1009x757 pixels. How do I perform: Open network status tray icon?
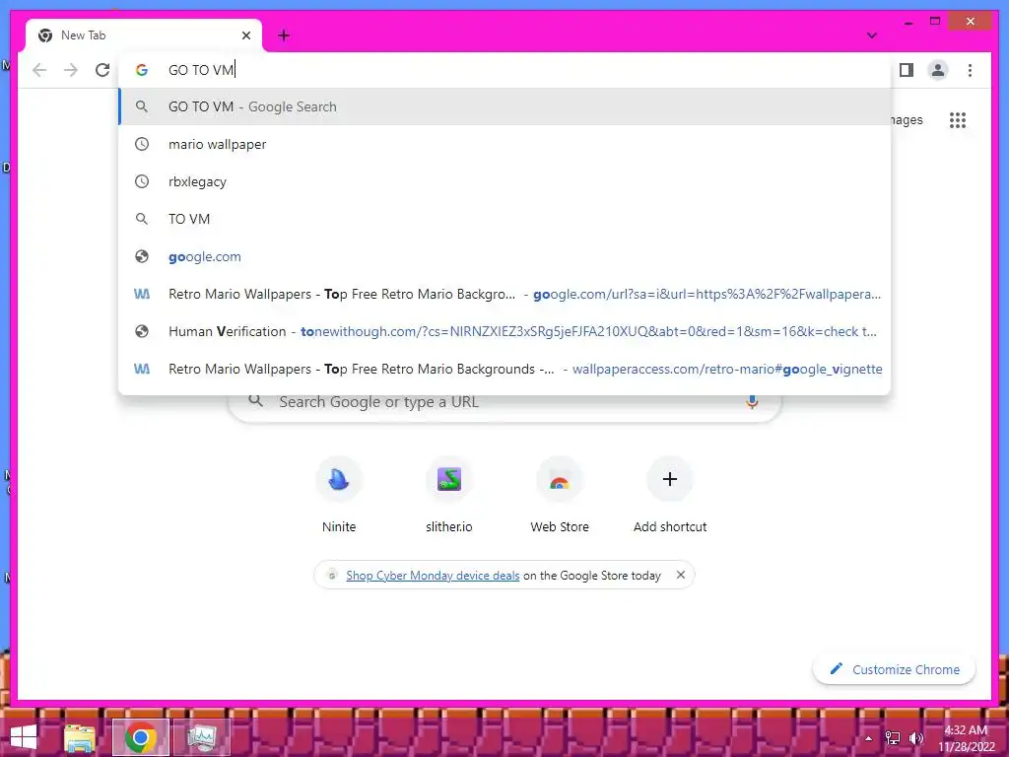(x=893, y=738)
